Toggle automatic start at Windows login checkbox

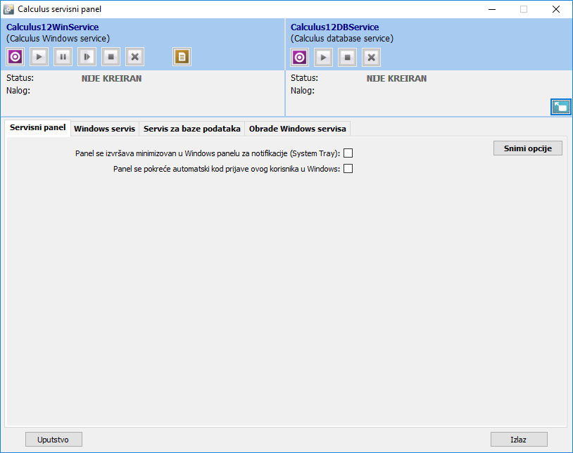348,169
